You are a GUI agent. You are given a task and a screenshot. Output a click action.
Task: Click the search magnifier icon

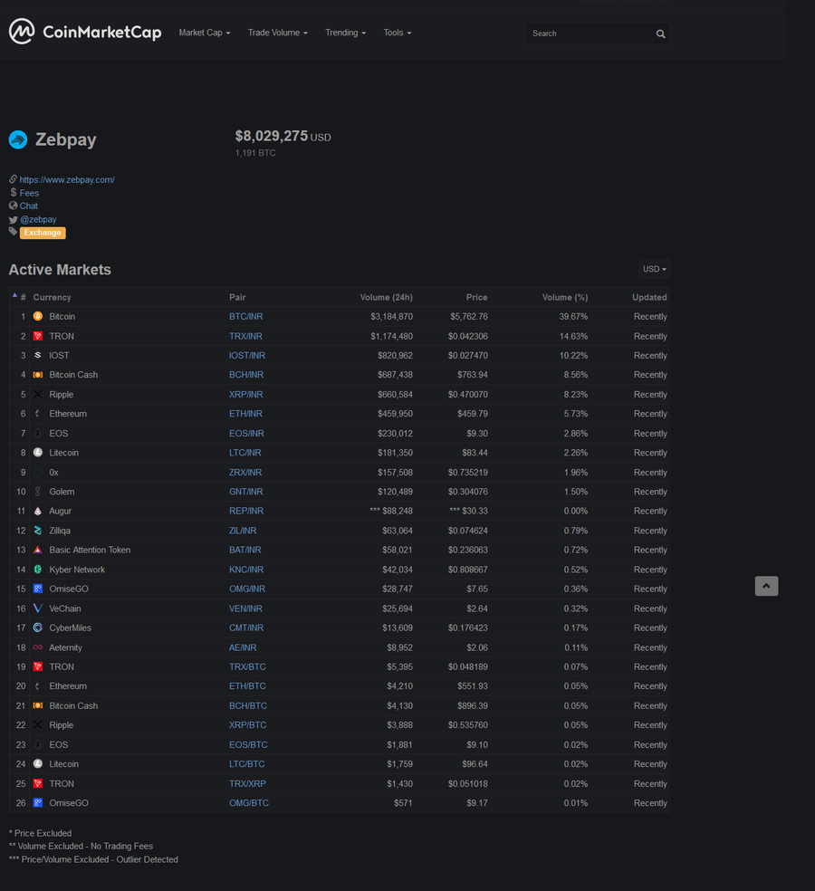point(660,34)
